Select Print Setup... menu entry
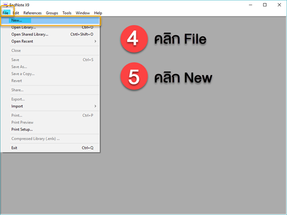Viewport: 287px width, 215px height. (22, 129)
